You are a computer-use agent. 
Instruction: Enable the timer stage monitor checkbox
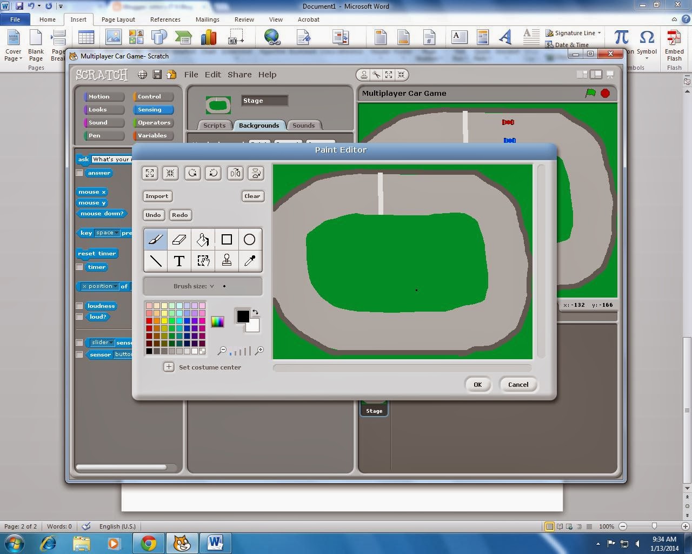pos(79,267)
